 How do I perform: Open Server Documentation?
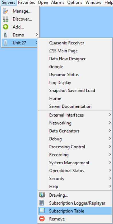pyautogui.click(x=75, y=106)
